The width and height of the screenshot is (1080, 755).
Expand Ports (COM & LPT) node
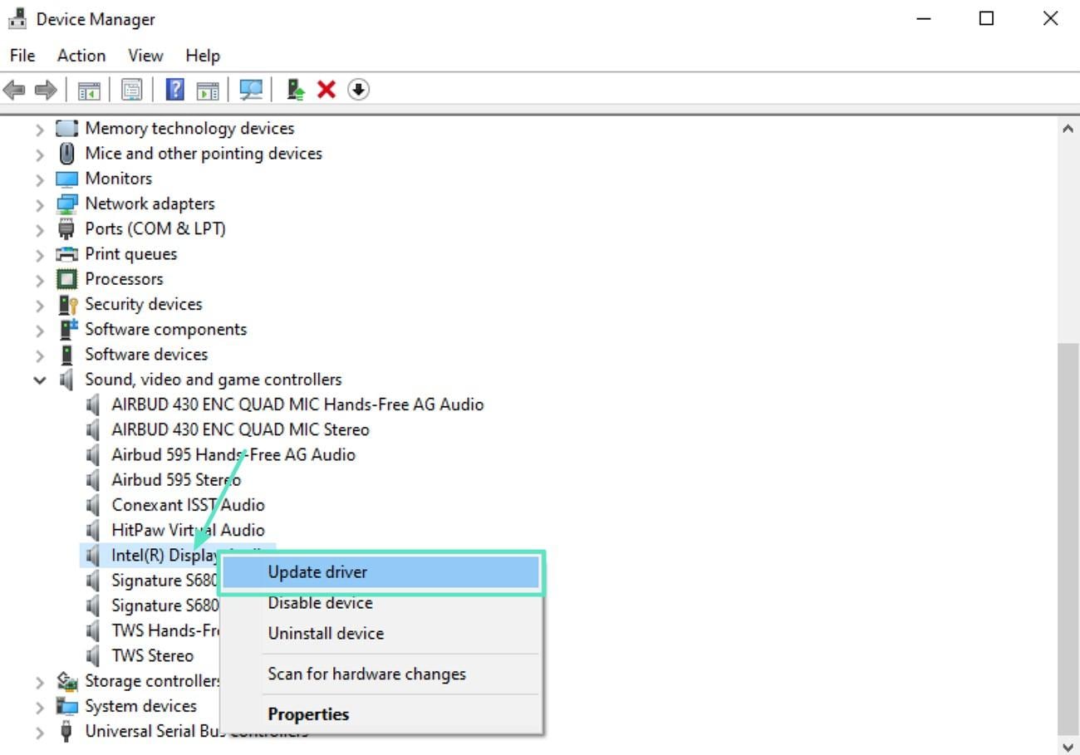pos(39,228)
